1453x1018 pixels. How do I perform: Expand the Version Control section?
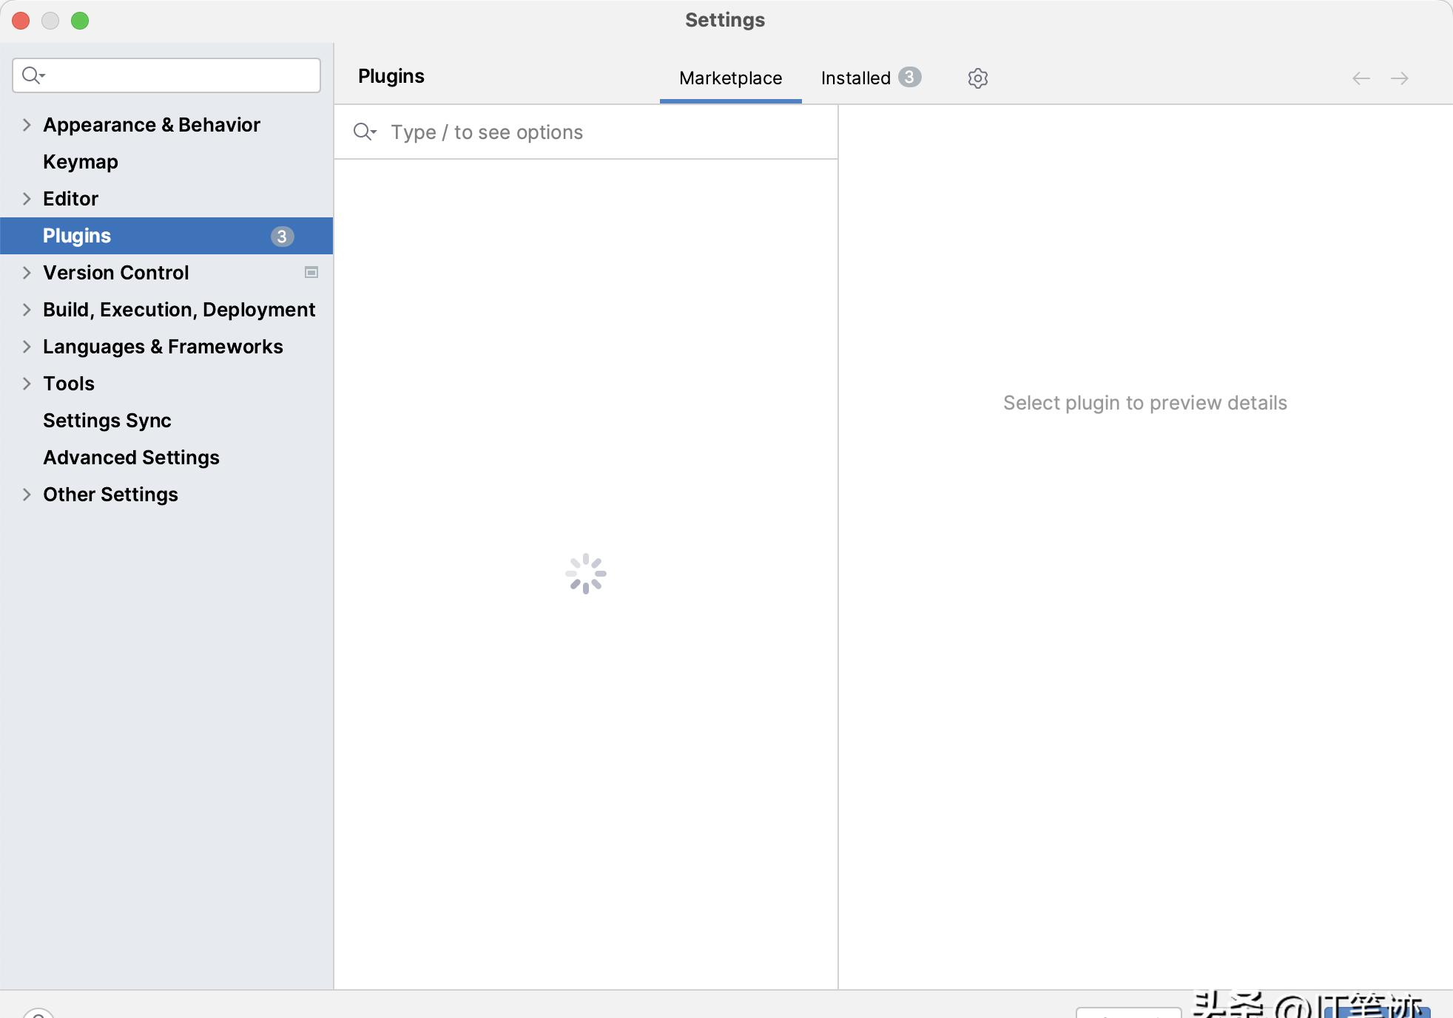pos(27,273)
